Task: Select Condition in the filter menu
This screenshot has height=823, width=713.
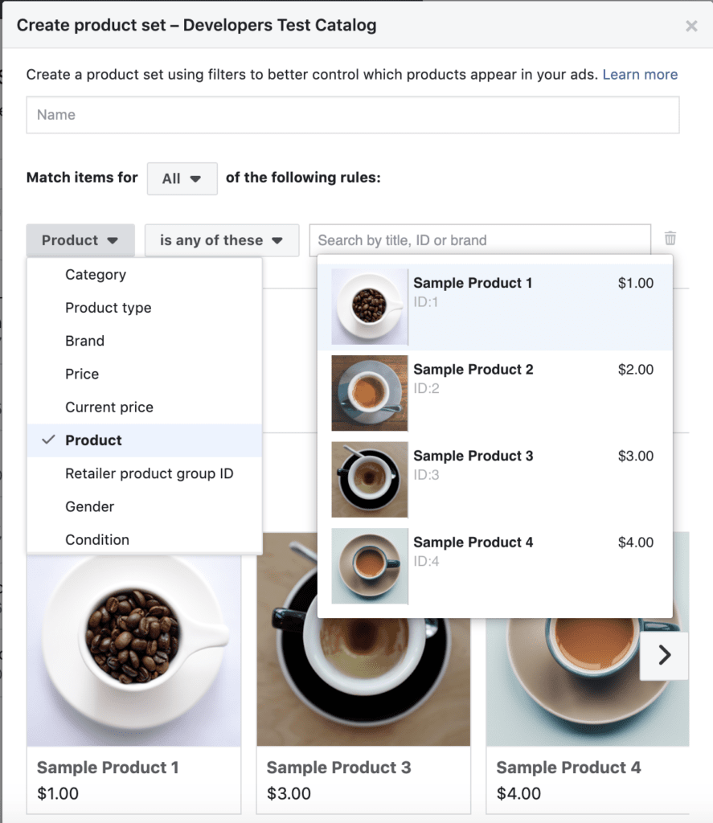Action: tap(97, 540)
